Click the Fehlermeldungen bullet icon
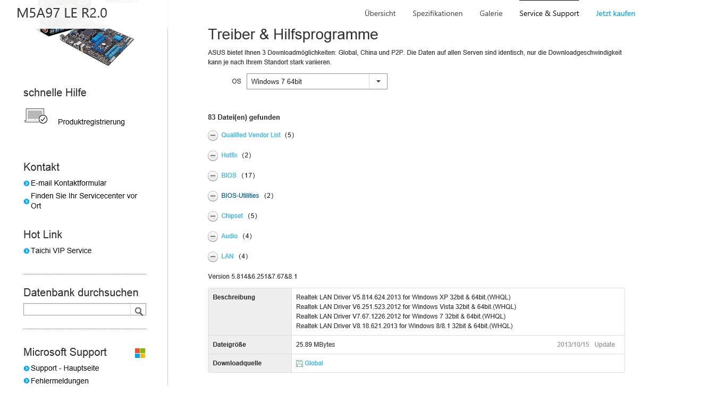The image size is (707, 401). (27, 381)
